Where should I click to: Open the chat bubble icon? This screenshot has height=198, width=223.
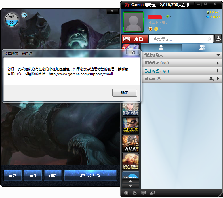[x=143, y=193]
